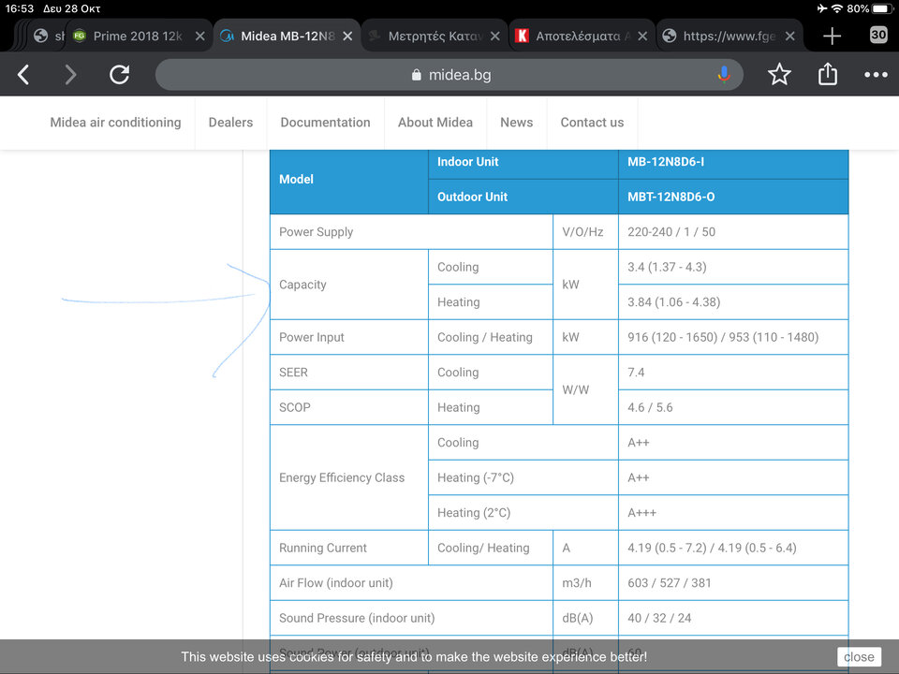
Task: Click the Power Supply row label
Action: click(x=316, y=231)
